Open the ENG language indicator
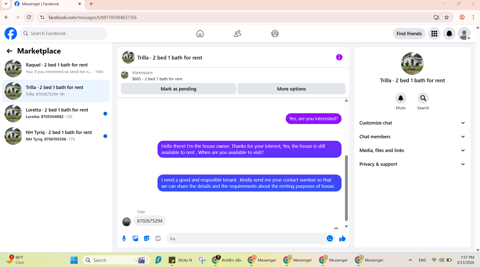 pyautogui.click(x=422, y=260)
